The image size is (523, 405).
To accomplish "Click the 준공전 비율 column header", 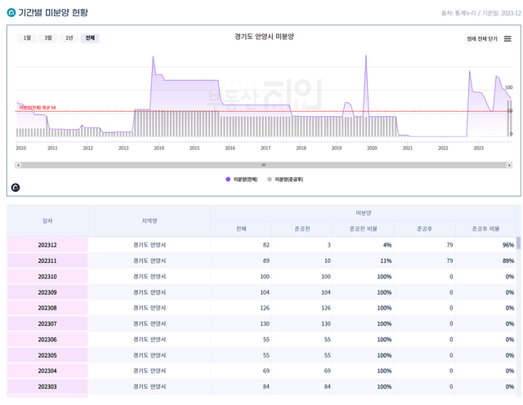I will [x=363, y=229].
